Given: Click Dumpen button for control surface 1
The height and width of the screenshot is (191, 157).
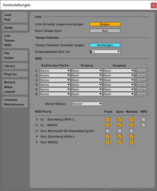Looking at the screenshot, I should click(142, 71).
